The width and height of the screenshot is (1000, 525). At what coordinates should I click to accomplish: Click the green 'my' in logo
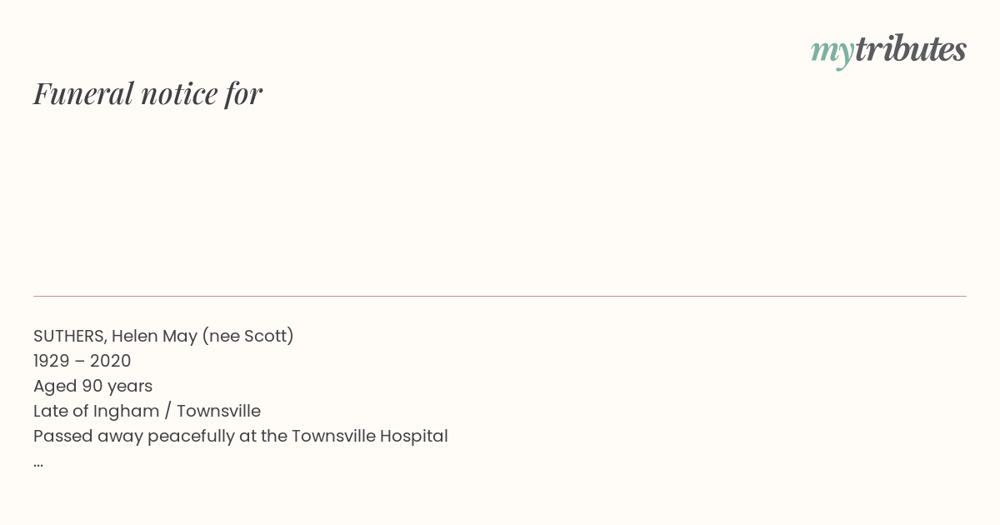point(832,52)
